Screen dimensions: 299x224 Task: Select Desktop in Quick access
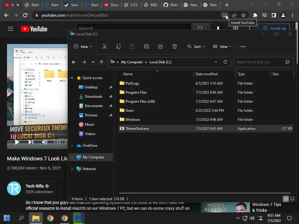(x=91, y=87)
